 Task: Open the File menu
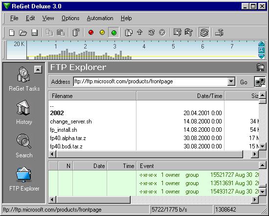pos(14,18)
